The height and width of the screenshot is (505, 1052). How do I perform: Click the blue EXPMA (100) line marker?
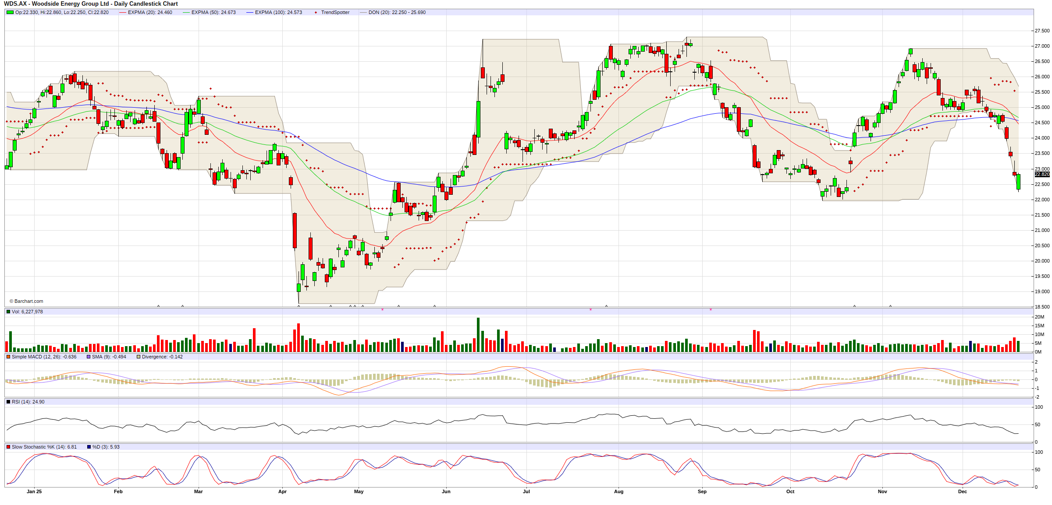[249, 12]
